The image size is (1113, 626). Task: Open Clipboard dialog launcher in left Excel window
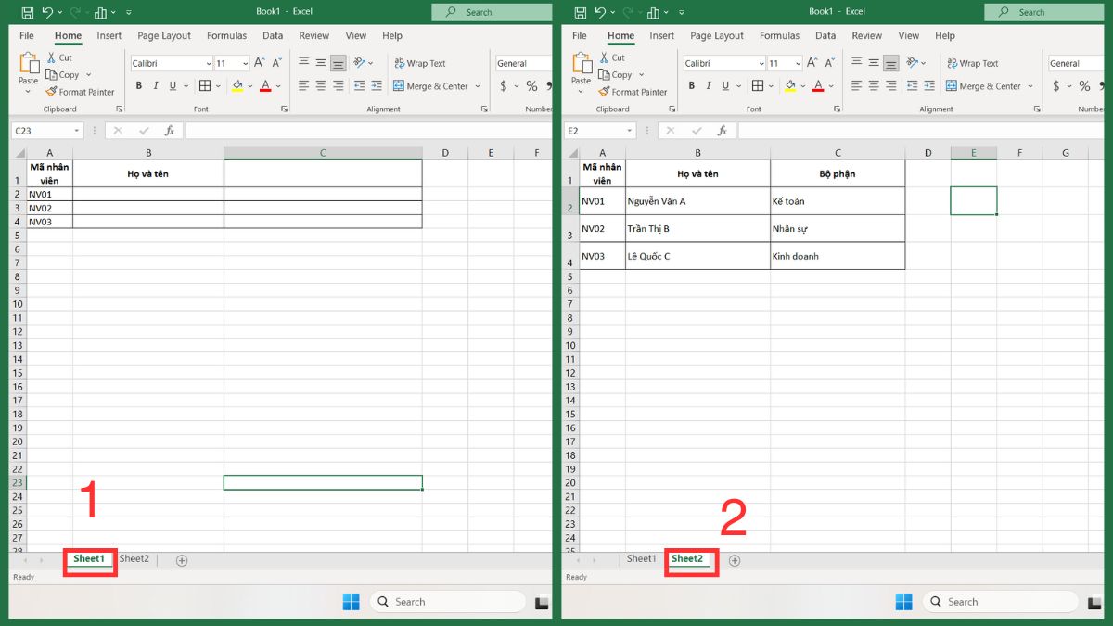coord(119,109)
